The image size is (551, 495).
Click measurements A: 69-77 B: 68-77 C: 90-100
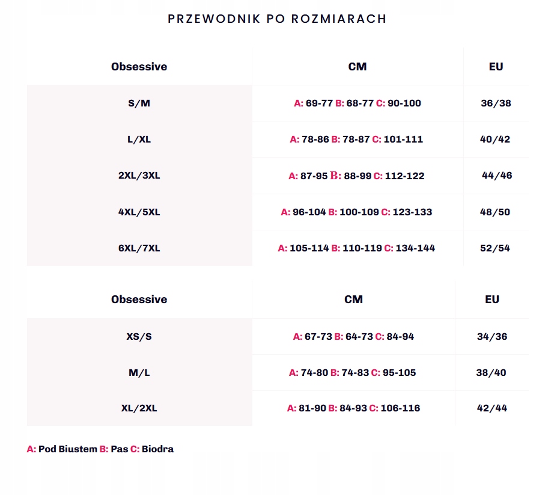pos(358,103)
